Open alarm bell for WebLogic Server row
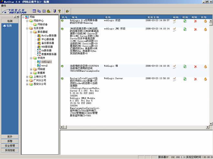This screenshot has width=213, height=159. pyautogui.click(x=205, y=79)
